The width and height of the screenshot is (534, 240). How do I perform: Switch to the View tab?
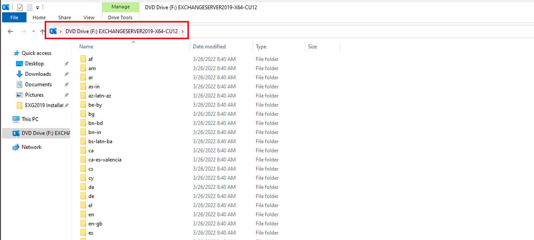pos(89,18)
